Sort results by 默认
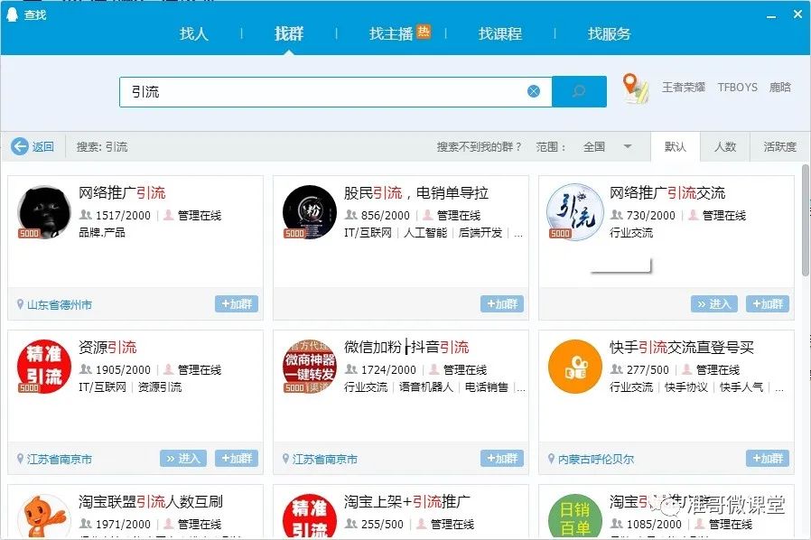The height and width of the screenshot is (540, 811). tap(675, 147)
